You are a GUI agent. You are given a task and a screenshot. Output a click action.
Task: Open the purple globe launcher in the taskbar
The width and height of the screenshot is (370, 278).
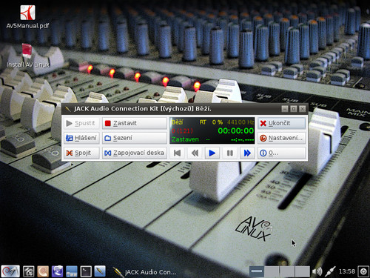pyautogui.click(x=57, y=271)
